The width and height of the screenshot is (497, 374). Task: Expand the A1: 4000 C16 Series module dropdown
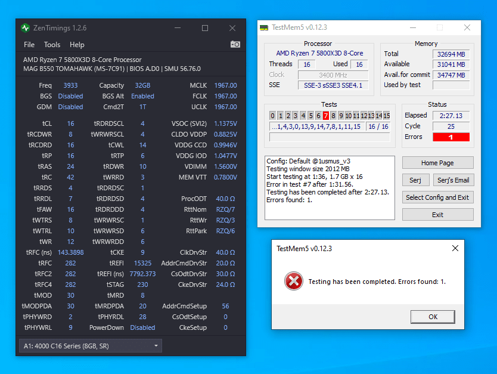point(91,346)
